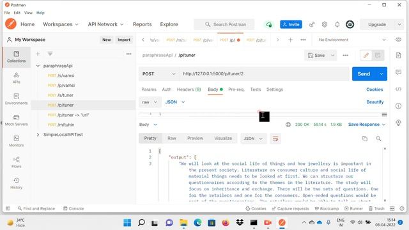The width and height of the screenshot is (409, 230).
Task: Click the request URL input field
Action: click(264, 74)
